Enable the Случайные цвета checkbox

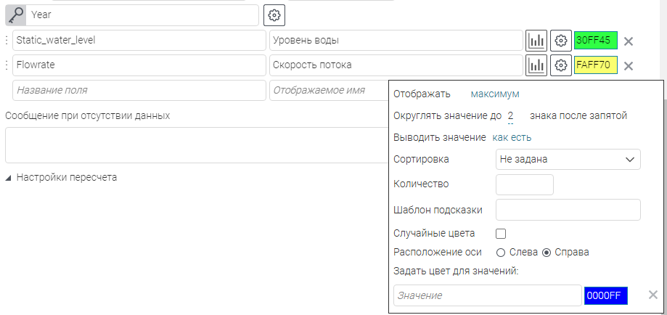coord(500,234)
